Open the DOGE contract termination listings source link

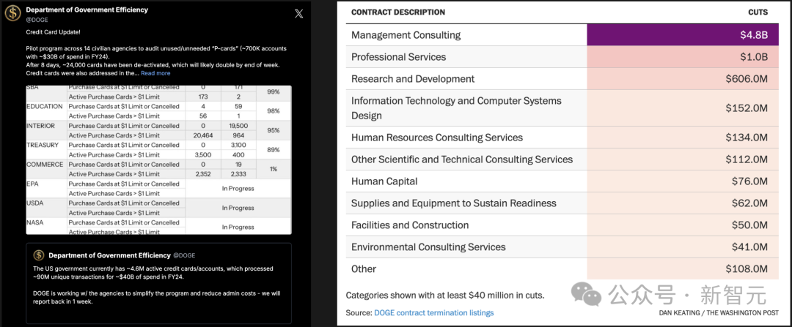(434, 313)
